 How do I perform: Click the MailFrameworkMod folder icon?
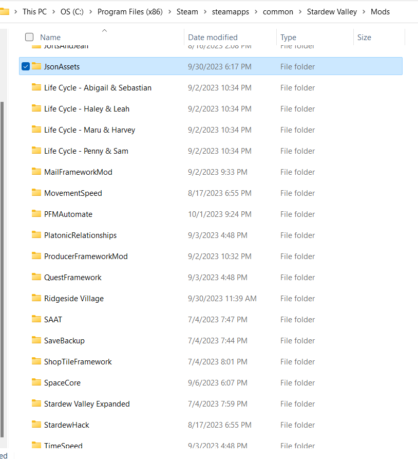click(36, 172)
